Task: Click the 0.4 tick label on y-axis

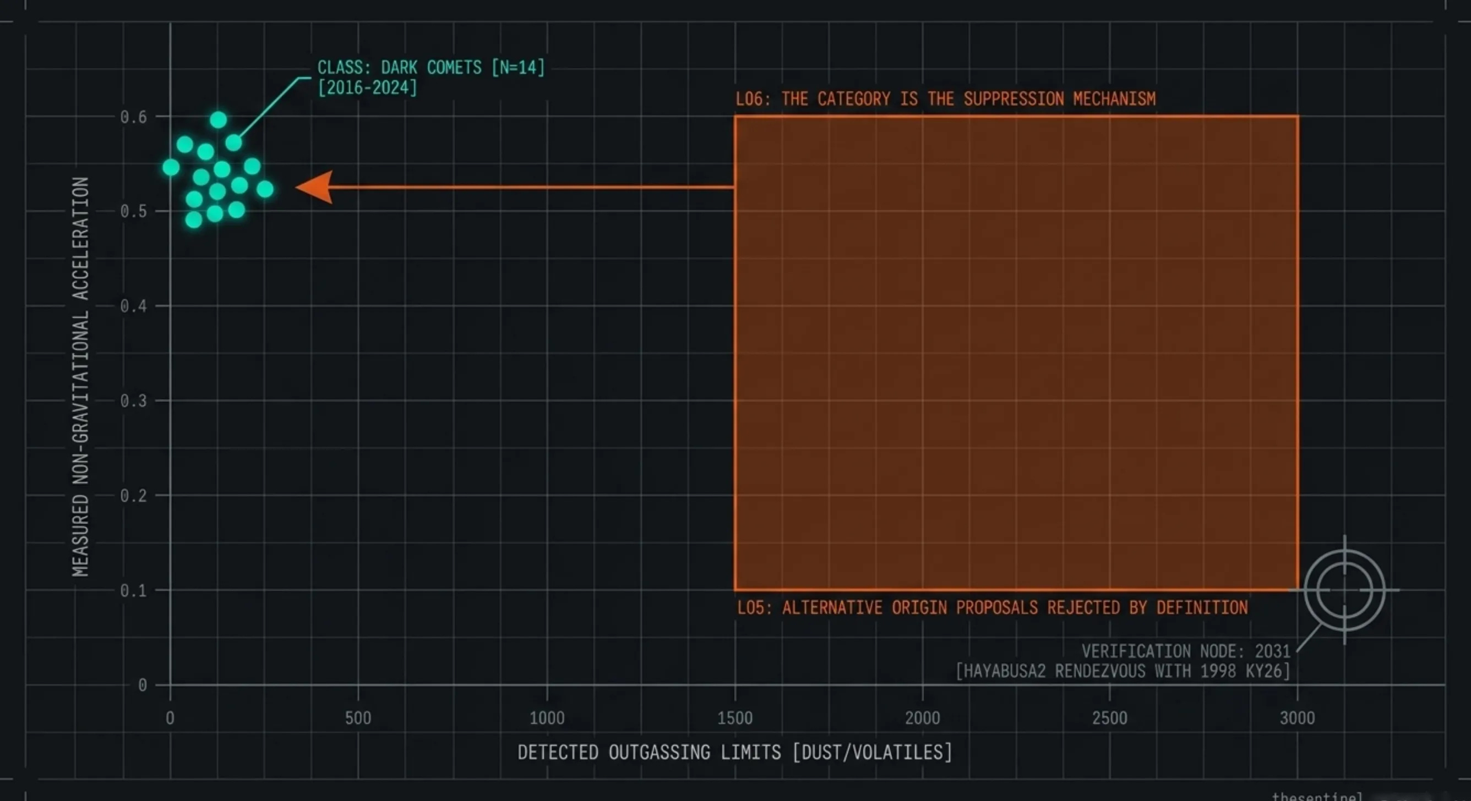Action: click(133, 306)
